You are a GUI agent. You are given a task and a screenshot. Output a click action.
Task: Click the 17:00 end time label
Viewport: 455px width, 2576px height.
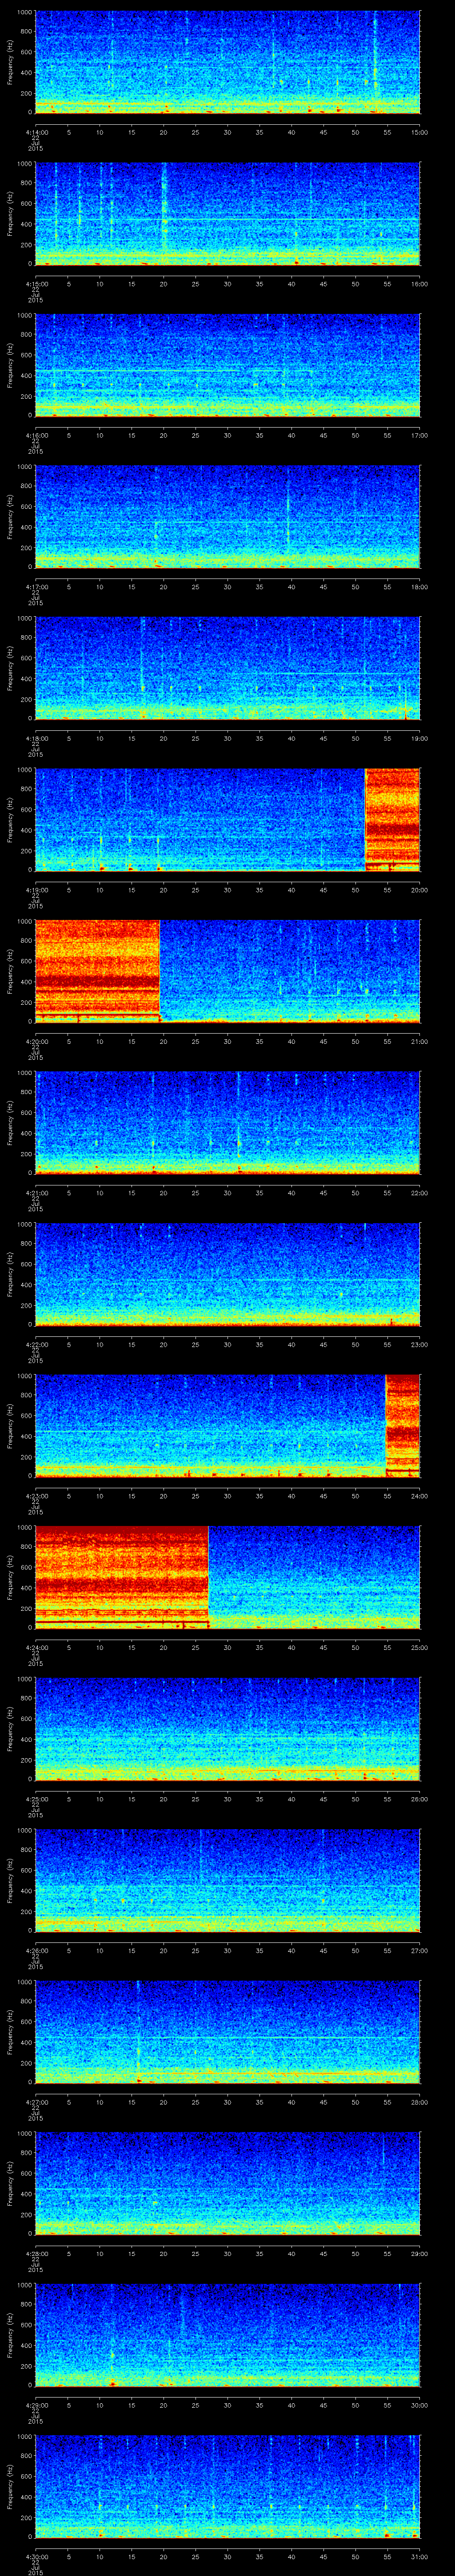(x=420, y=435)
